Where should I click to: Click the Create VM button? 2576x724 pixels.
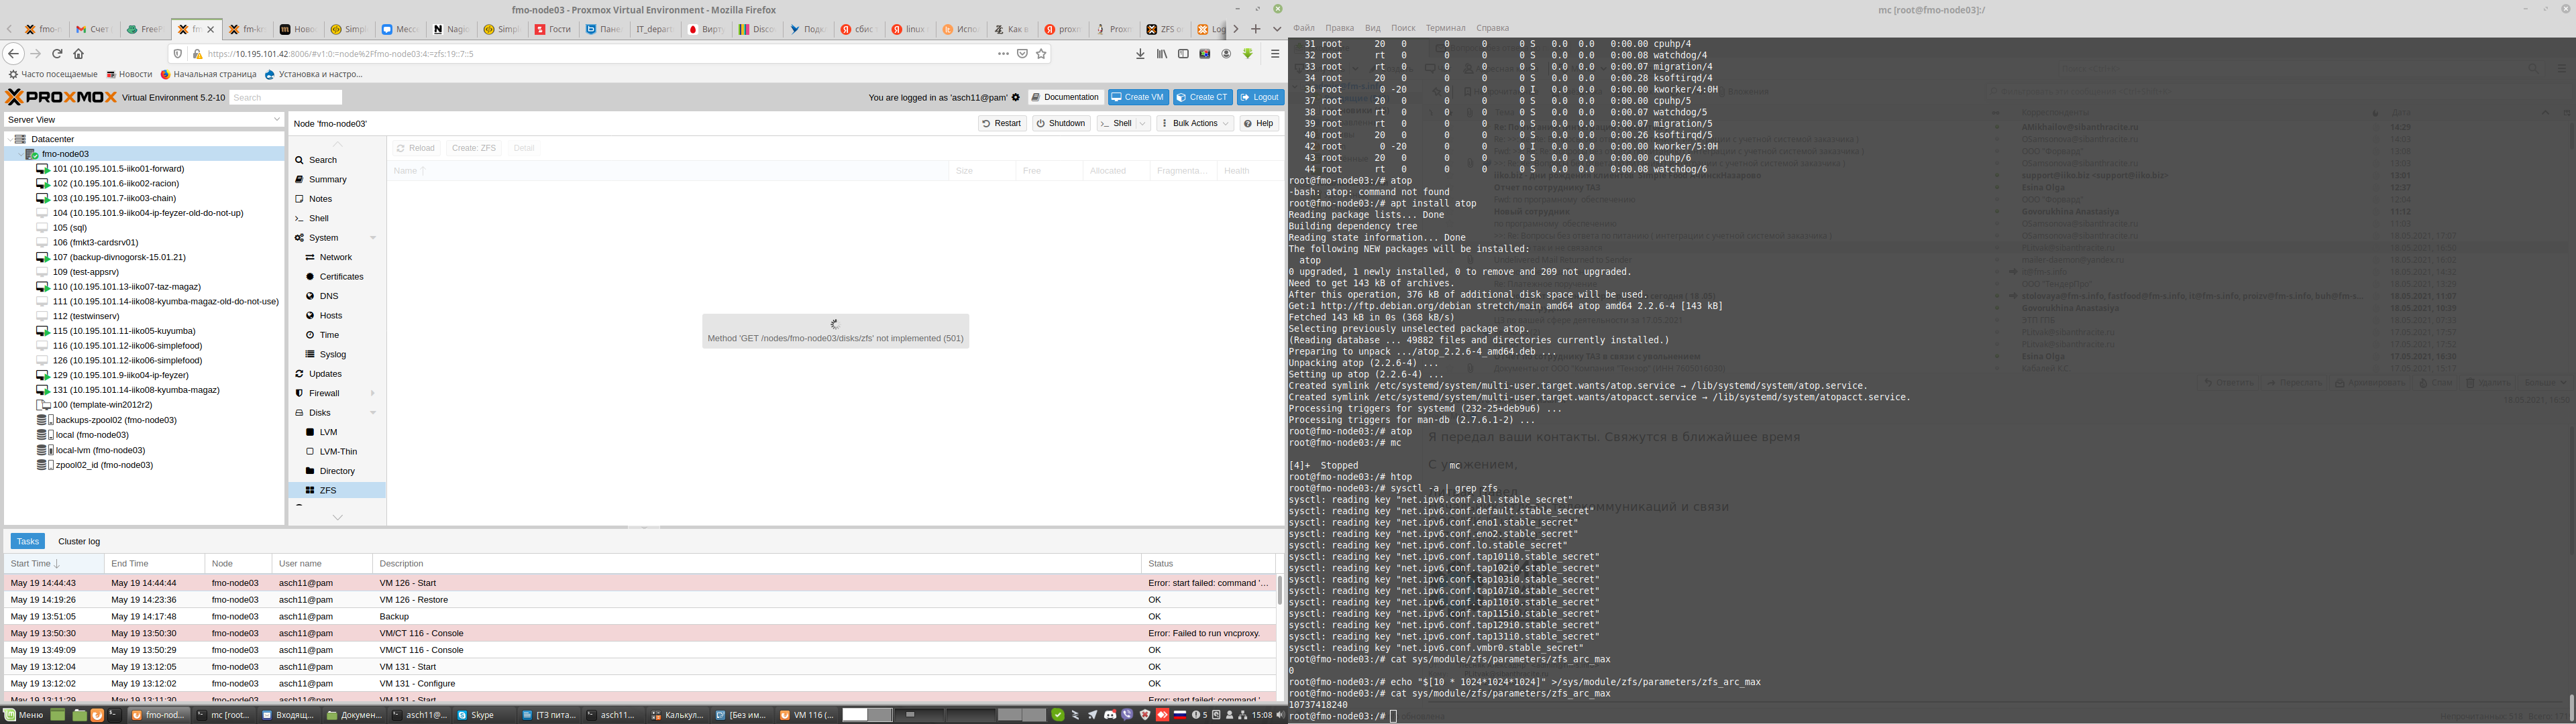pyautogui.click(x=1138, y=97)
